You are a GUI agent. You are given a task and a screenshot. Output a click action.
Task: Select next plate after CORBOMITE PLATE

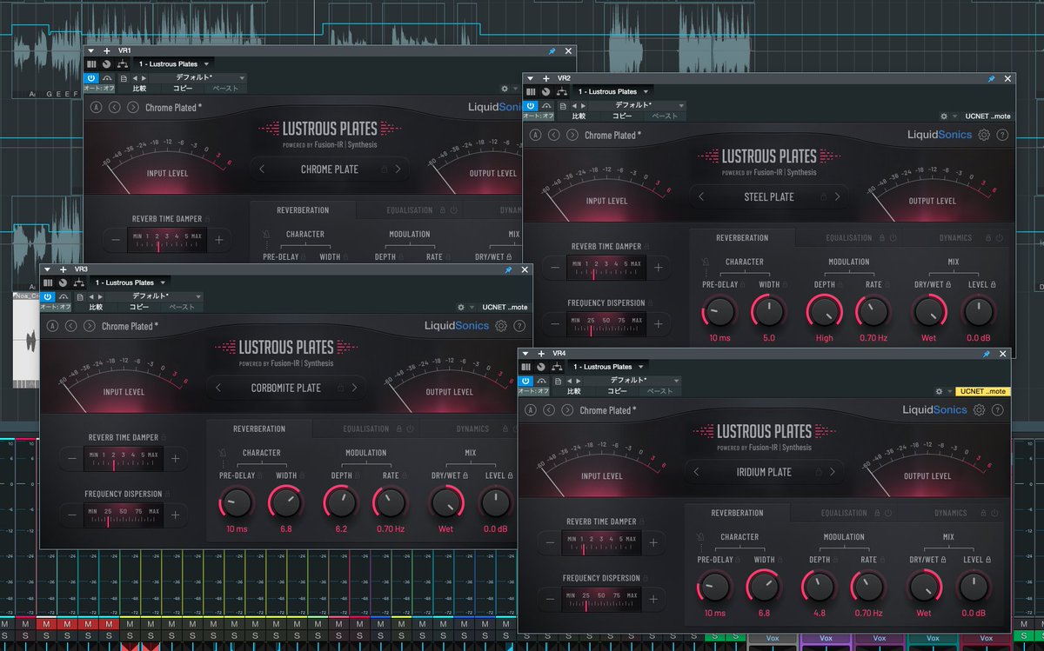click(x=354, y=388)
